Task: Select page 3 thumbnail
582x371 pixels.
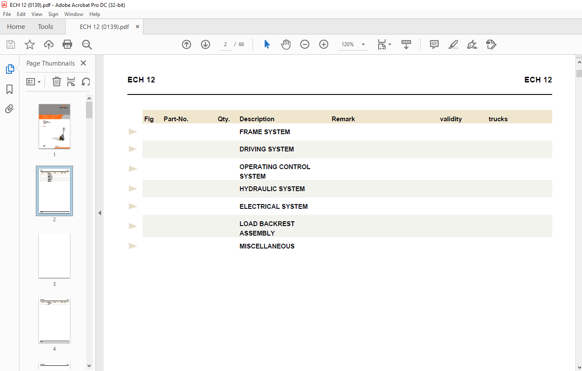Action: [54, 256]
